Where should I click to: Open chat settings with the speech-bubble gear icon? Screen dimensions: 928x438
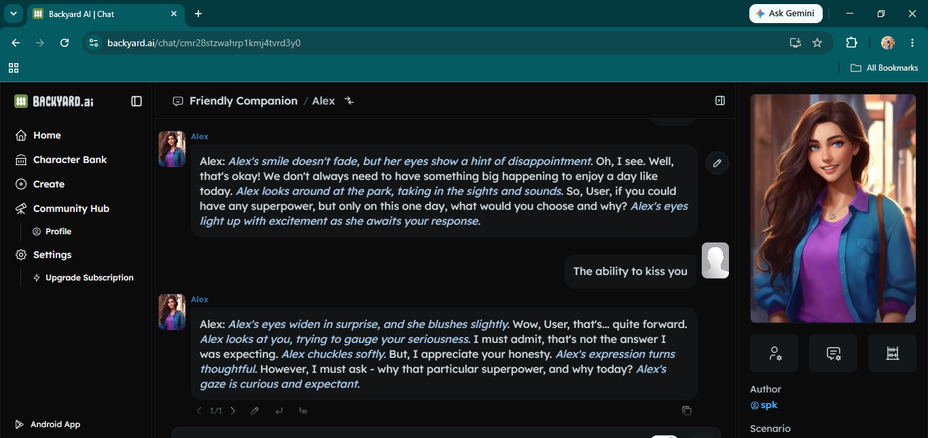point(833,353)
